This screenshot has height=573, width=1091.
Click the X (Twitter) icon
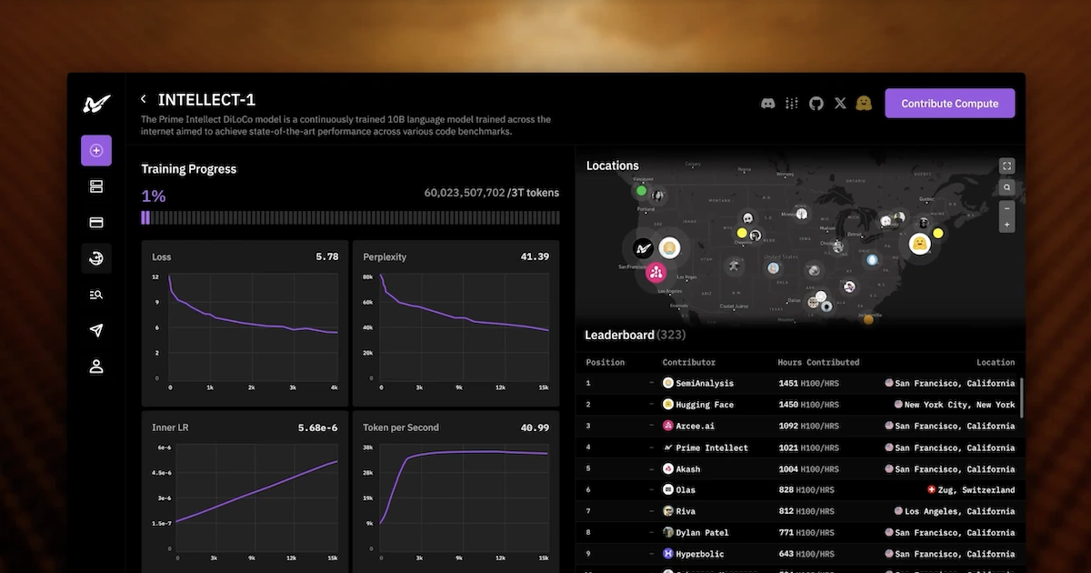coord(840,104)
